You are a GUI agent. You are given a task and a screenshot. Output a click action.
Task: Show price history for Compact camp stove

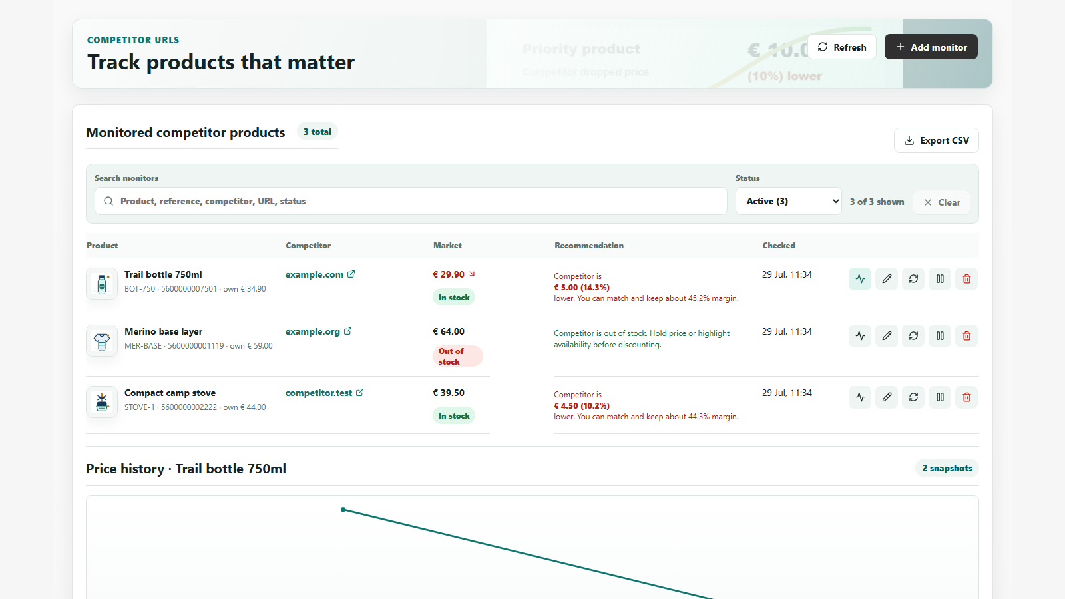click(x=860, y=397)
